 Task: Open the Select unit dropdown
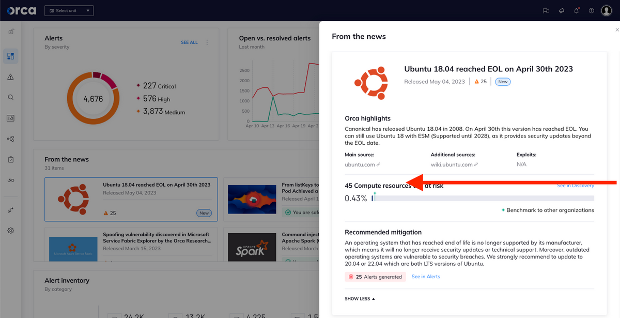pyautogui.click(x=69, y=10)
